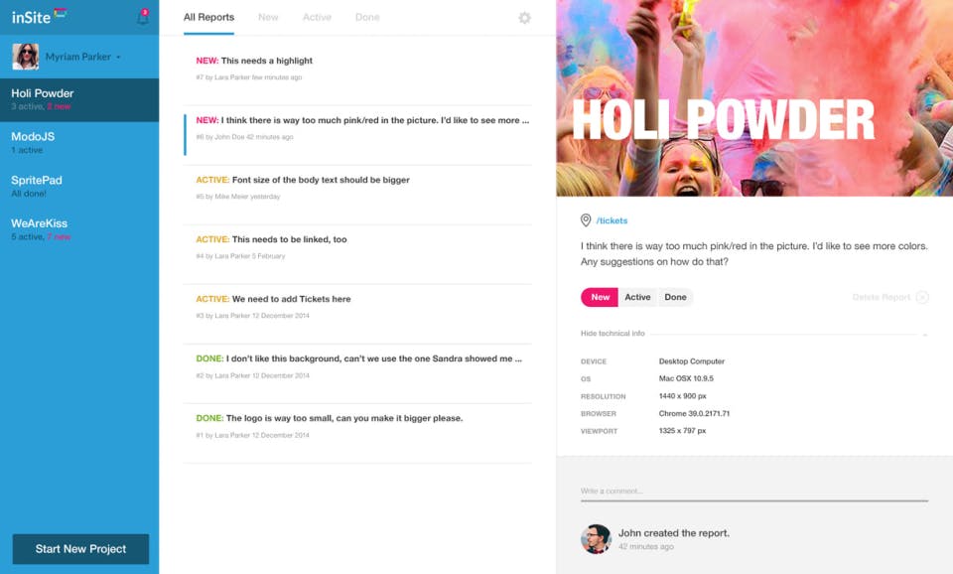Open the Holi Powder screenshot image
Viewport: 953px width, 574px height.
(x=754, y=98)
